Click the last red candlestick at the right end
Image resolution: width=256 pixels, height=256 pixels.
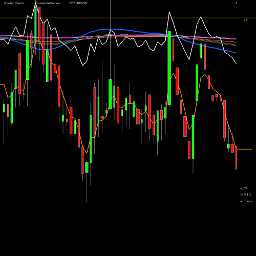pyautogui.click(x=236, y=158)
